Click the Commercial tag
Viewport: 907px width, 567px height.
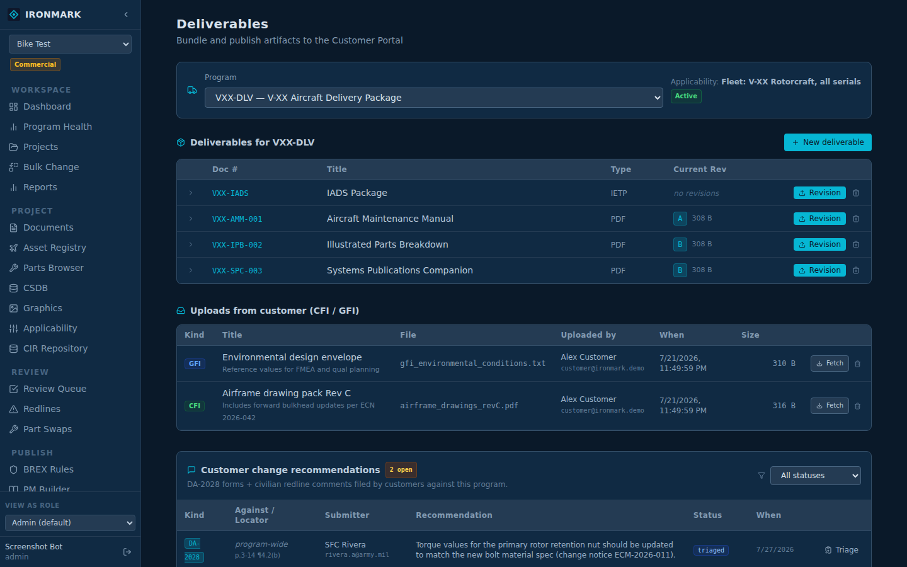point(35,64)
